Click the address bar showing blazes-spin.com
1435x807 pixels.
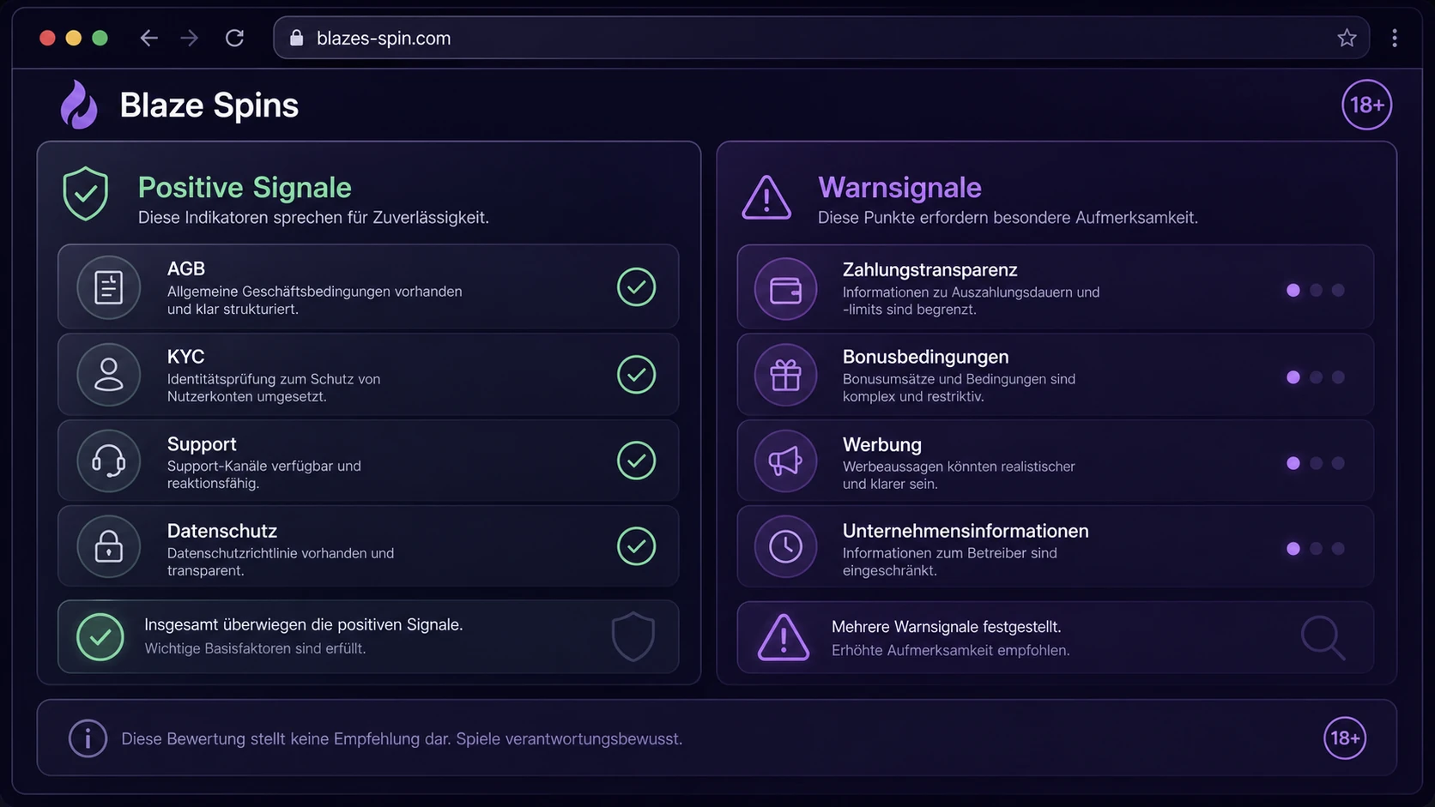[820, 38]
